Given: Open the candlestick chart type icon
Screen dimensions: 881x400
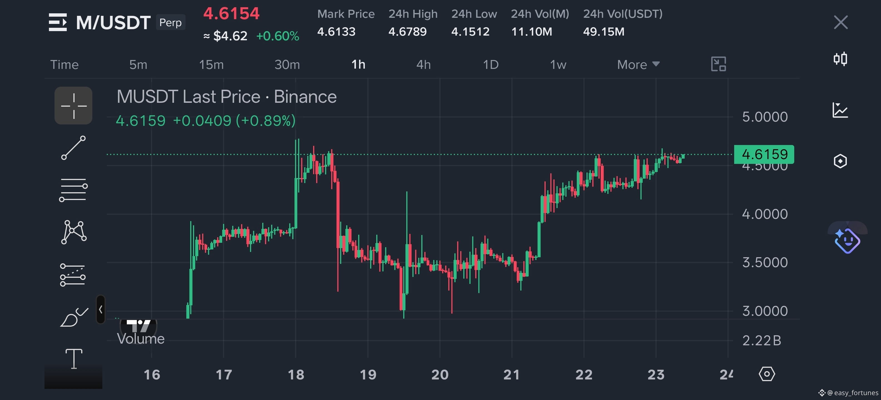Looking at the screenshot, I should pos(840,59).
